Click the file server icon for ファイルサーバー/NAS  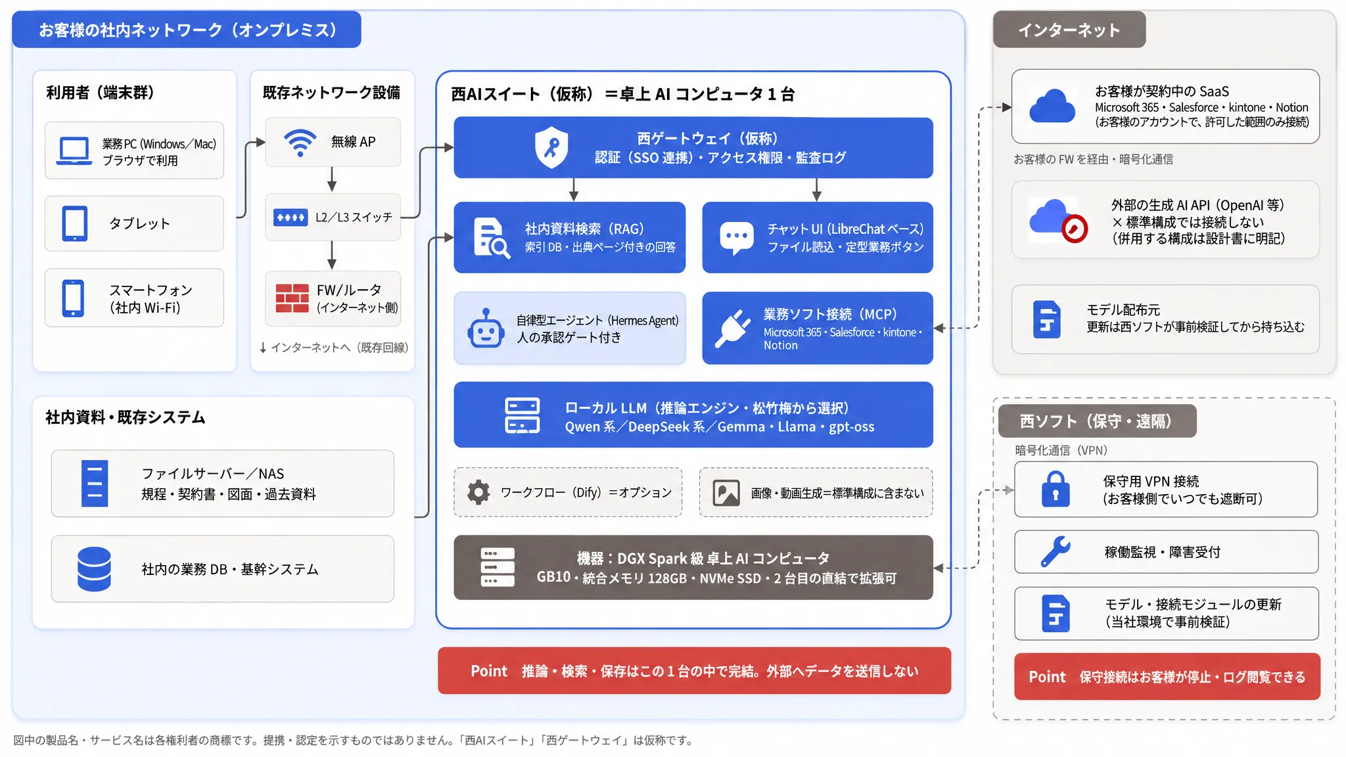click(x=95, y=484)
